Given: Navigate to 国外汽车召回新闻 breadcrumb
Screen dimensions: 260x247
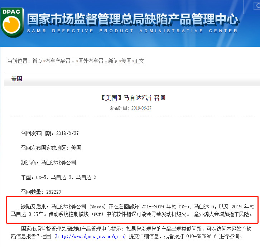Looking at the screenshot, I should pos(98,61).
